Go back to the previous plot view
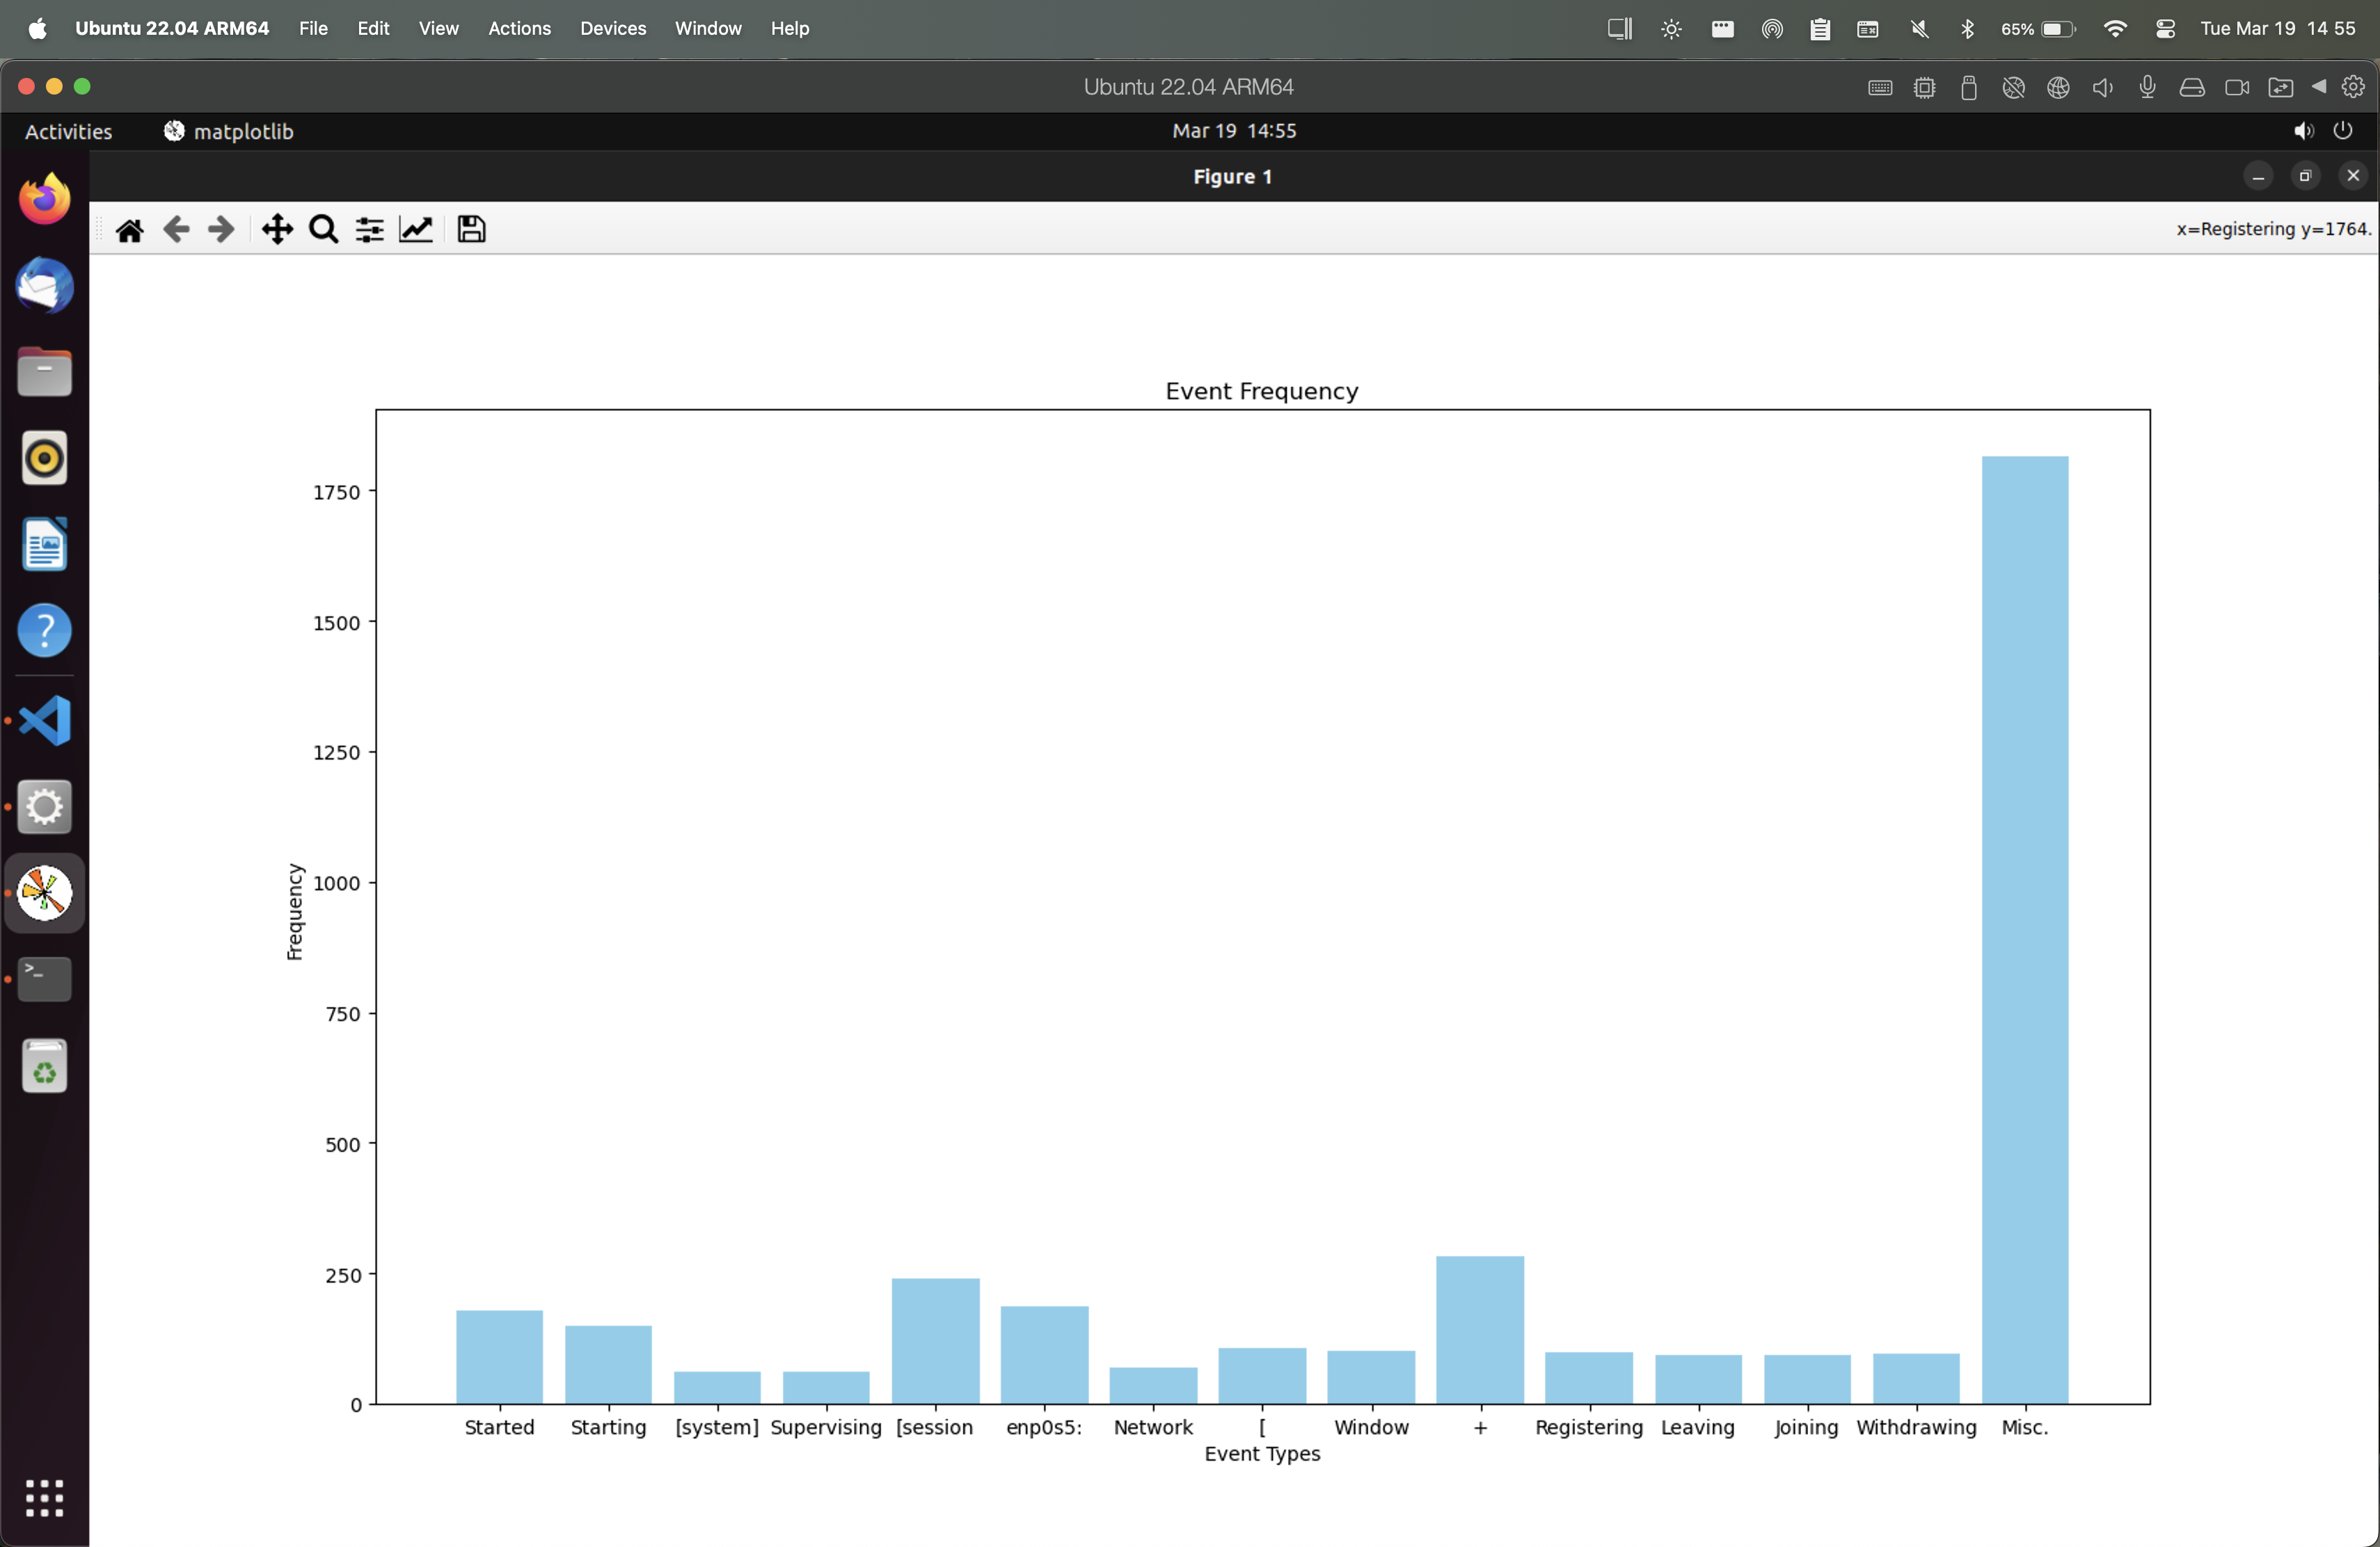The image size is (2380, 1547). [176, 230]
